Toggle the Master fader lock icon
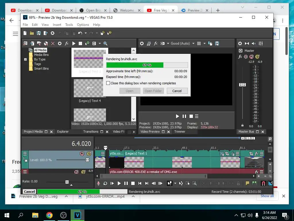 (242, 125)
